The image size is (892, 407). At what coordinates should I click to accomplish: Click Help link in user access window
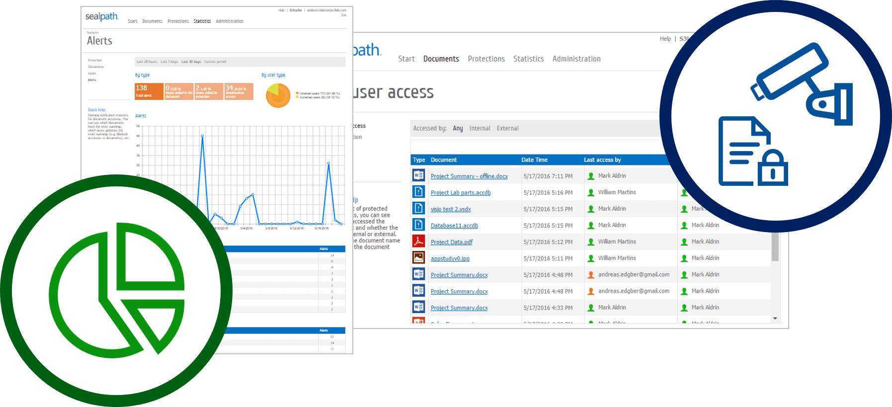[665, 39]
